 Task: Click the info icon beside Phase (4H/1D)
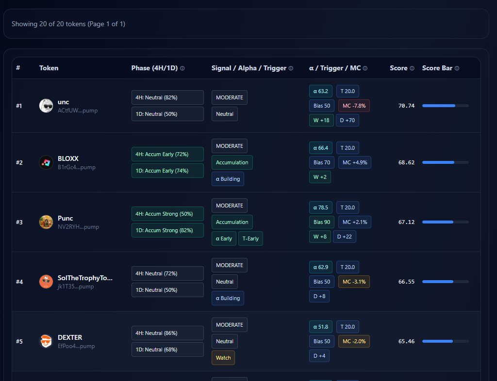(182, 68)
